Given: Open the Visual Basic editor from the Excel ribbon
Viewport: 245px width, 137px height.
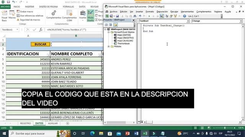Looking at the screenshot, I should 4,16.
